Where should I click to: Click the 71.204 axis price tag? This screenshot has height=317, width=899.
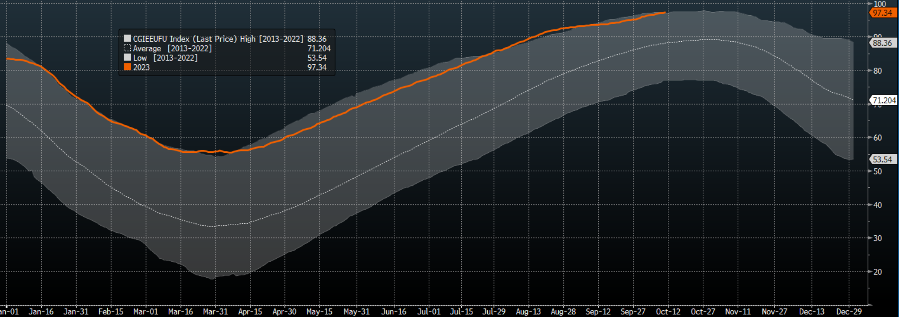point(883,100)
